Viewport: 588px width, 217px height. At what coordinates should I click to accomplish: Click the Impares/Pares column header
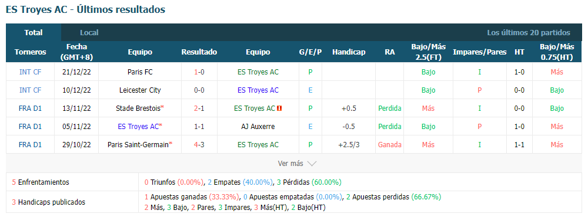[x=480, y=52]
